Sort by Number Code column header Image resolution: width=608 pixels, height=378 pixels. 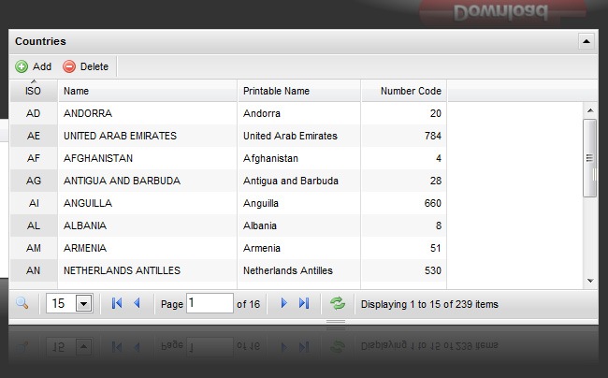(403, 91)
